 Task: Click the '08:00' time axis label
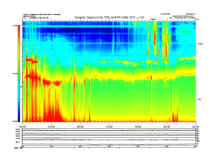80,127
